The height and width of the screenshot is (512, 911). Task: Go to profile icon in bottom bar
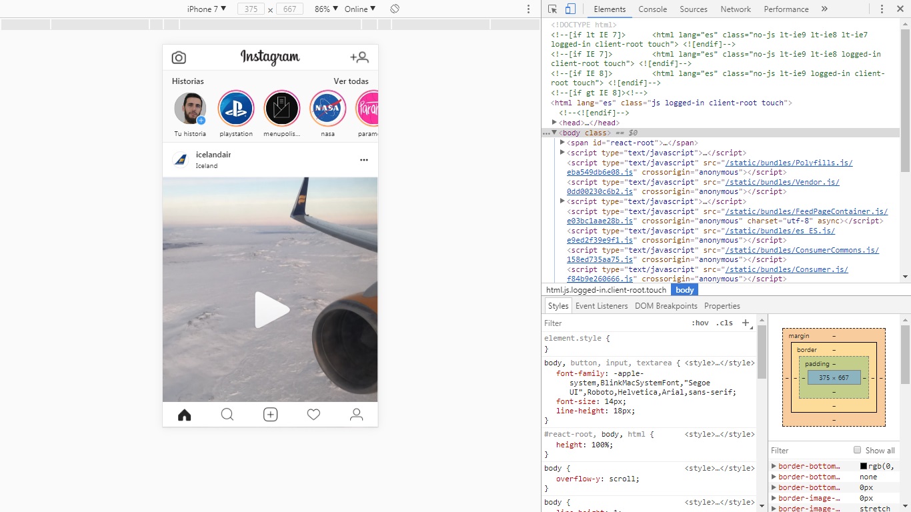[x=357, y=415]
